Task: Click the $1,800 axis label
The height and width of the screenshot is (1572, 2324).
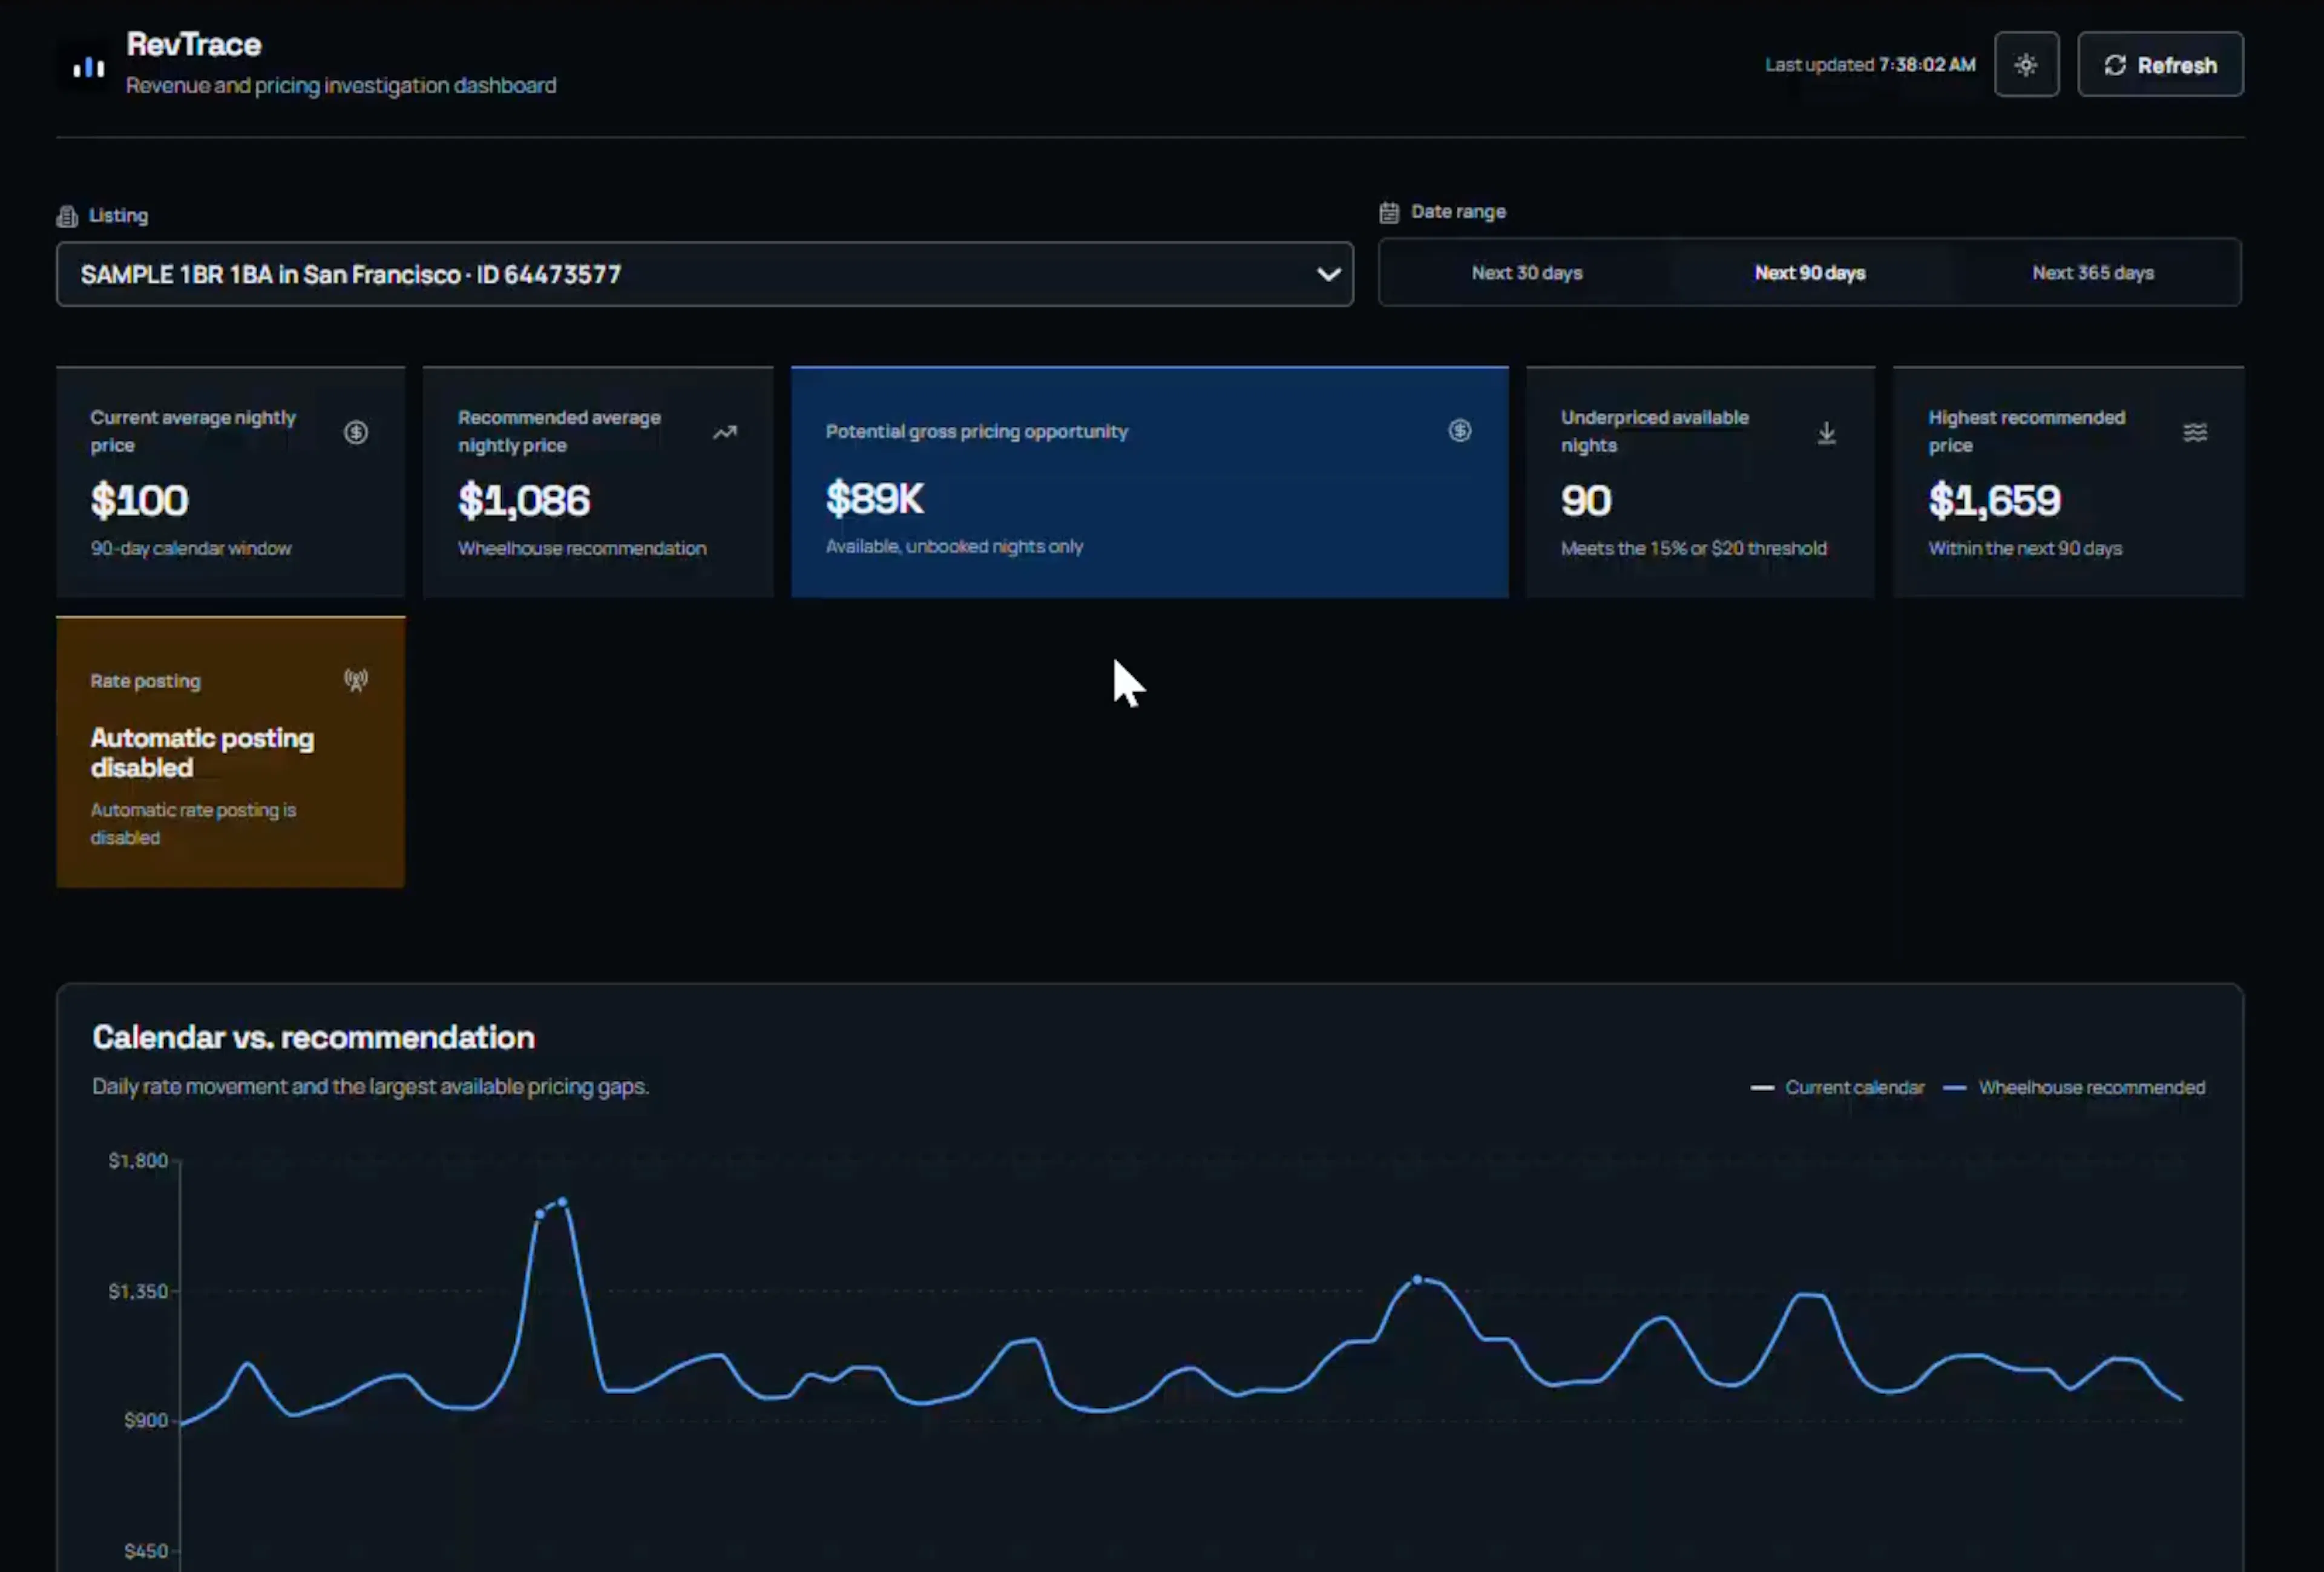Action: 137,1160
